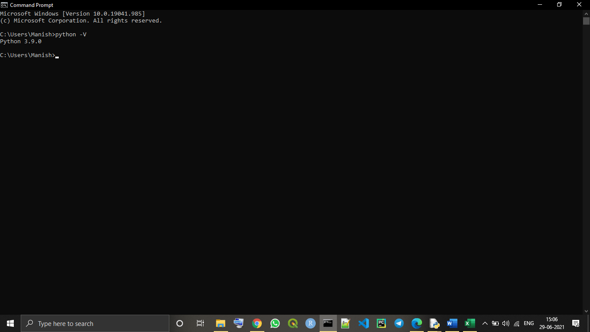Click the 'Python 3.9.0' output text
Screen dimensions: 590x332
pos(21,41)
